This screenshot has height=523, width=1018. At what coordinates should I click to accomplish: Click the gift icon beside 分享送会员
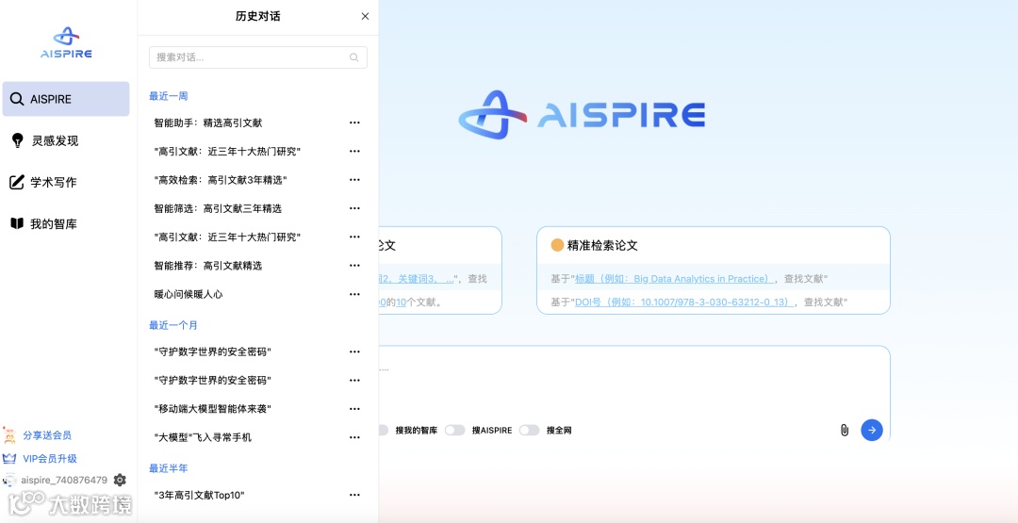coord(9,434)
